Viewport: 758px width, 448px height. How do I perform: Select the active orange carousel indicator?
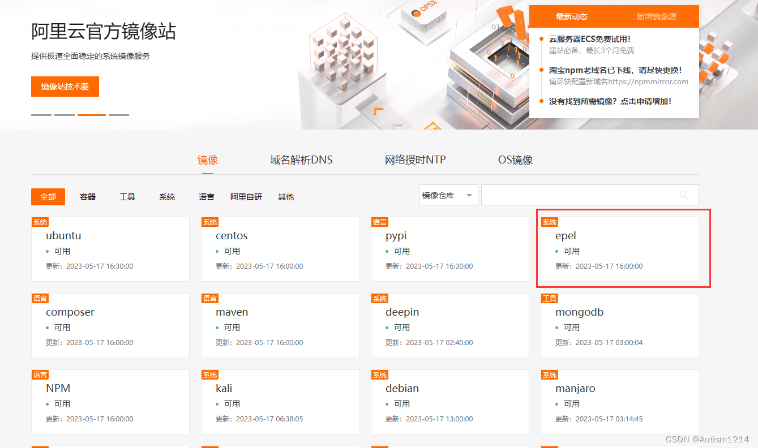pyautogui.click(x=92, y=115)
